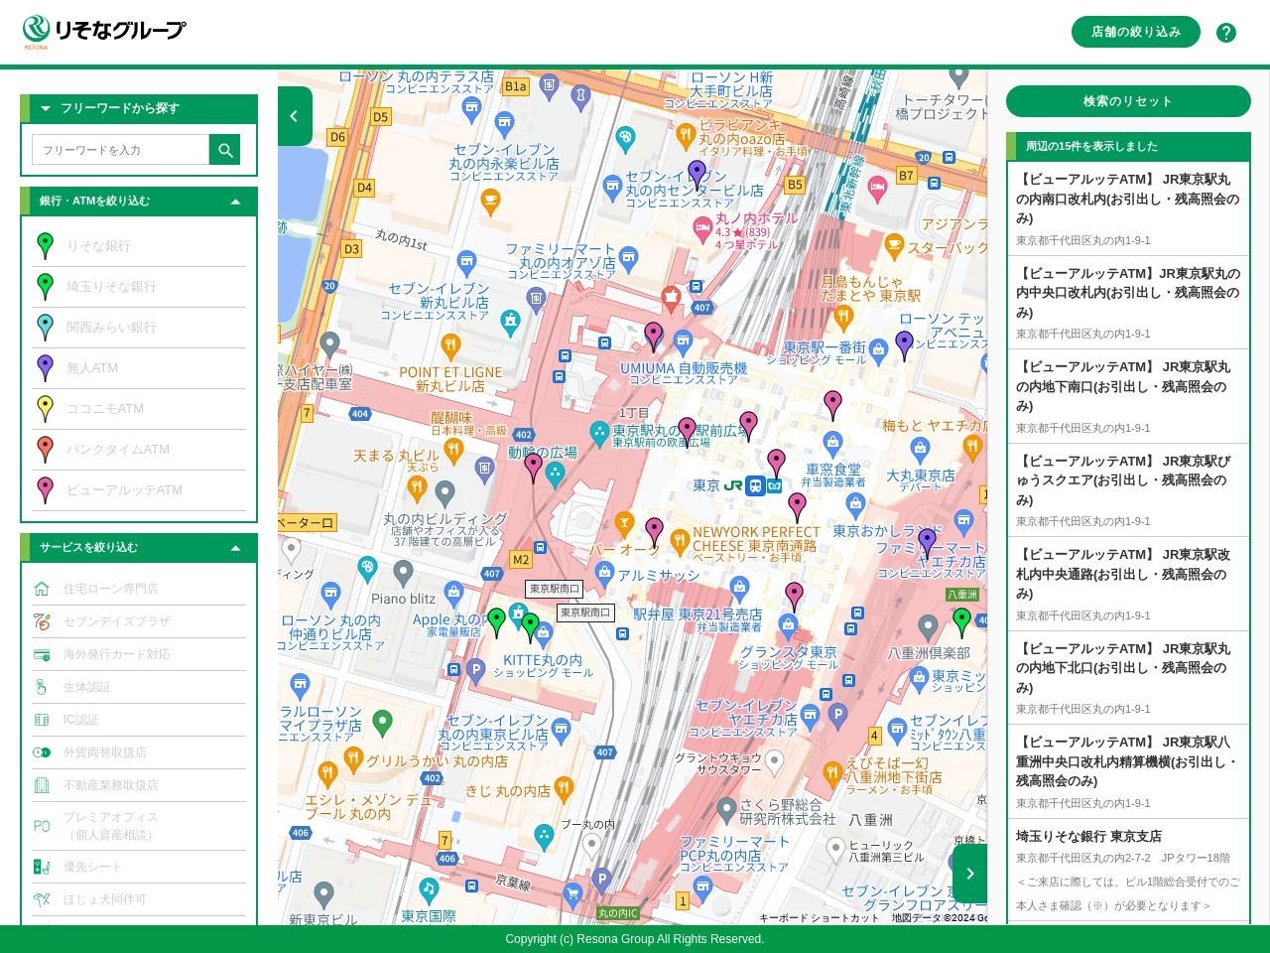Viewport: 1270px width, 953px height.
Task: Select IC認証 service filter
Action: tap(139, 720)
